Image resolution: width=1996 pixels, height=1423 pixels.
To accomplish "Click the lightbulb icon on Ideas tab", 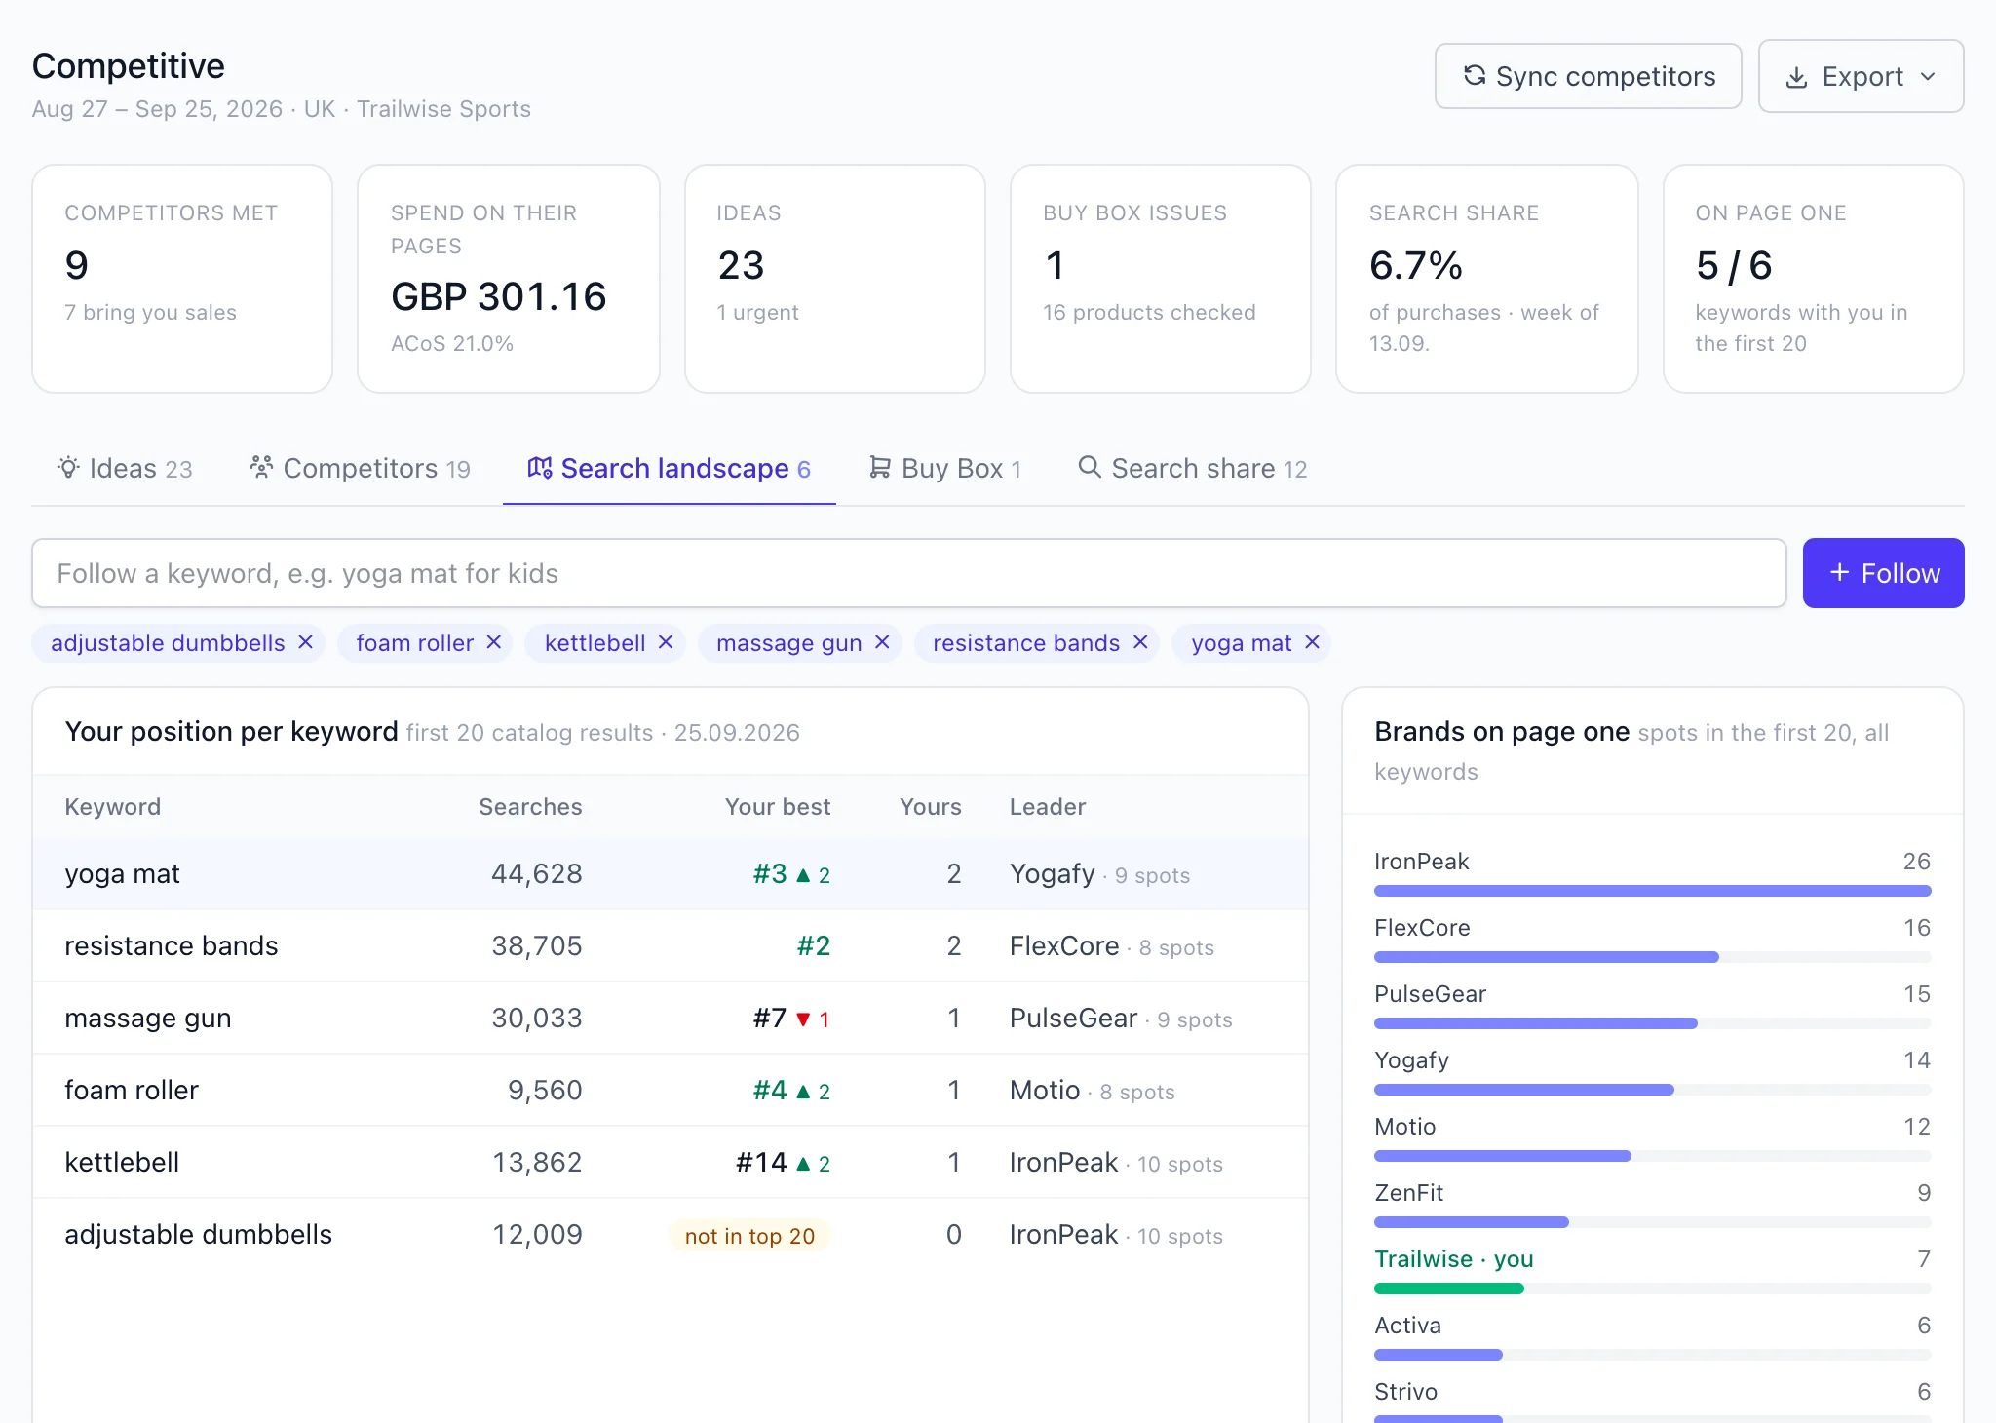I will pyautogui.click(x=68, y=468).
